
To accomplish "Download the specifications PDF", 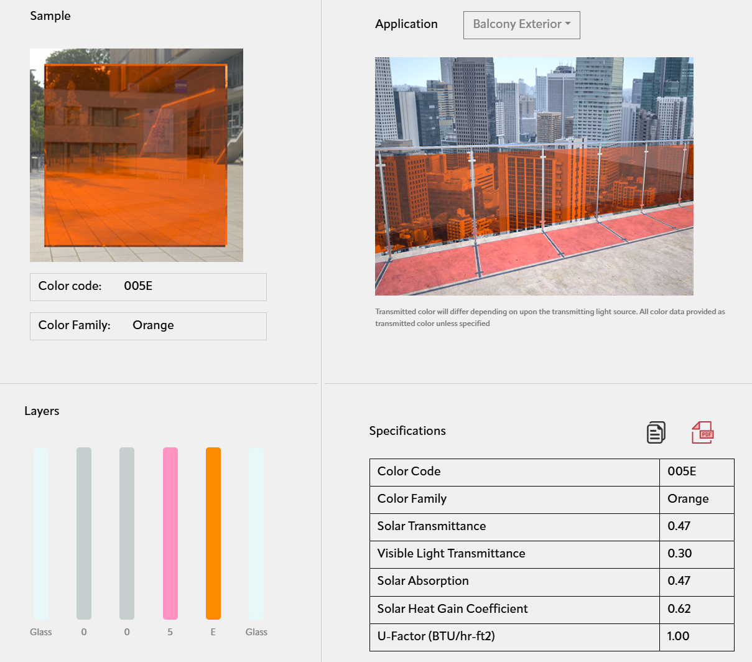I will [x=703, y=432].
